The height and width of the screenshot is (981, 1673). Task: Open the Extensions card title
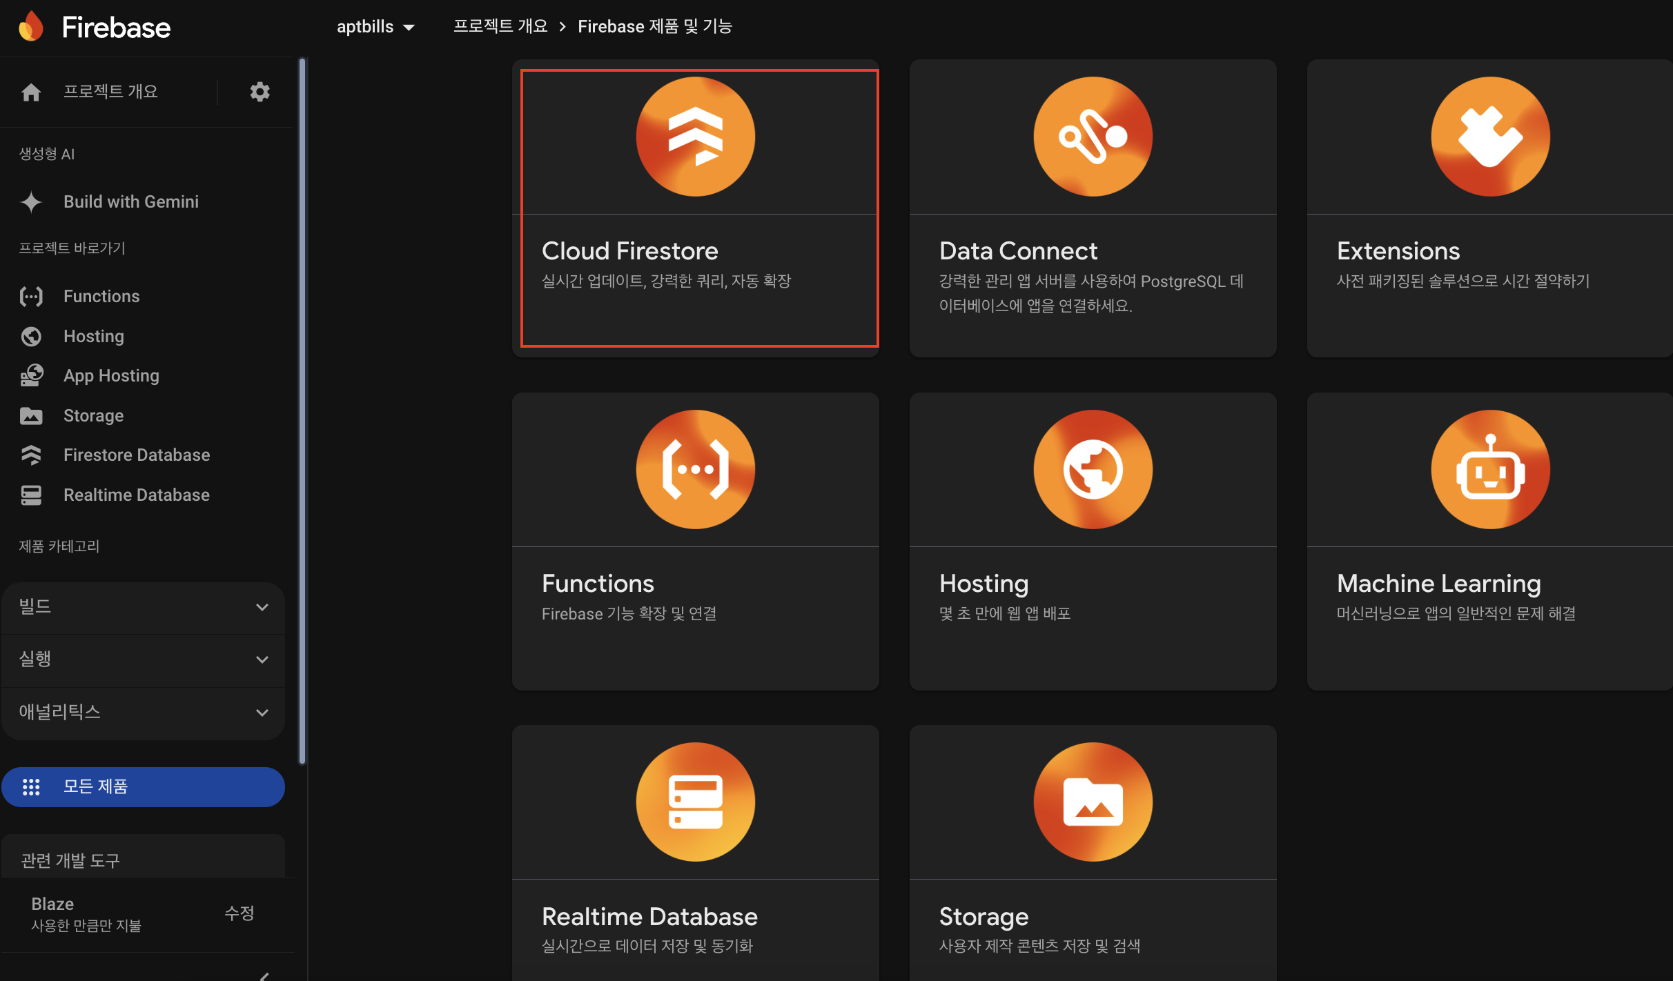pos(1398,251)
